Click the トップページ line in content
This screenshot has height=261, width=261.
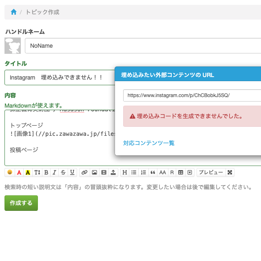click(x=27, y=125)
